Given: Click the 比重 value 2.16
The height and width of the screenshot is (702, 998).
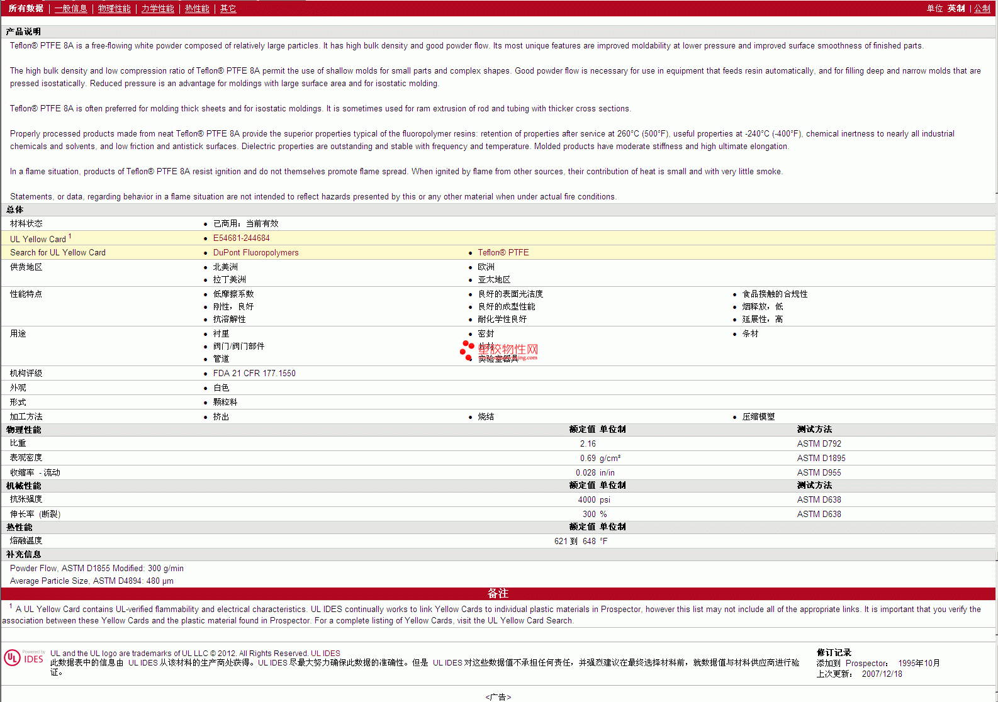Looking at the screenshot, I should [x=588, y=444].
